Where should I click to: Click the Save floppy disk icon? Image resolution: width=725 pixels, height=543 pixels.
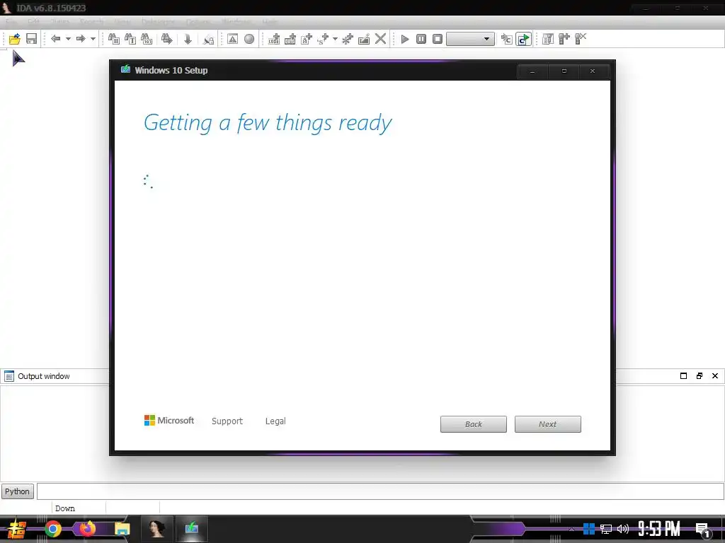coord(31,39)
